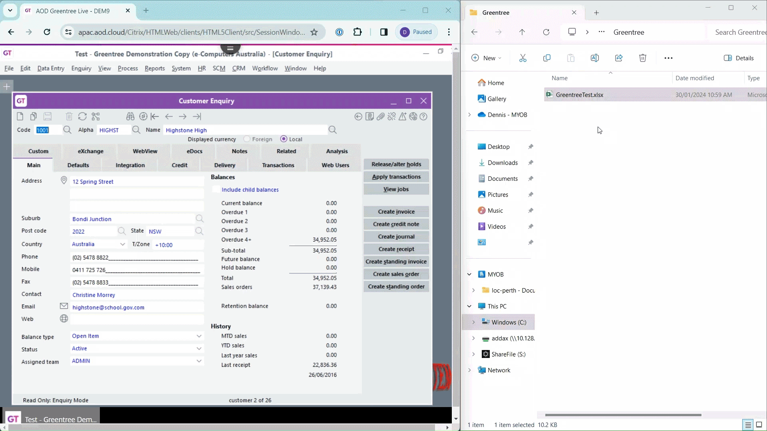Click the Release/alter holds button
767x431 pixels.
pos(396,164)
